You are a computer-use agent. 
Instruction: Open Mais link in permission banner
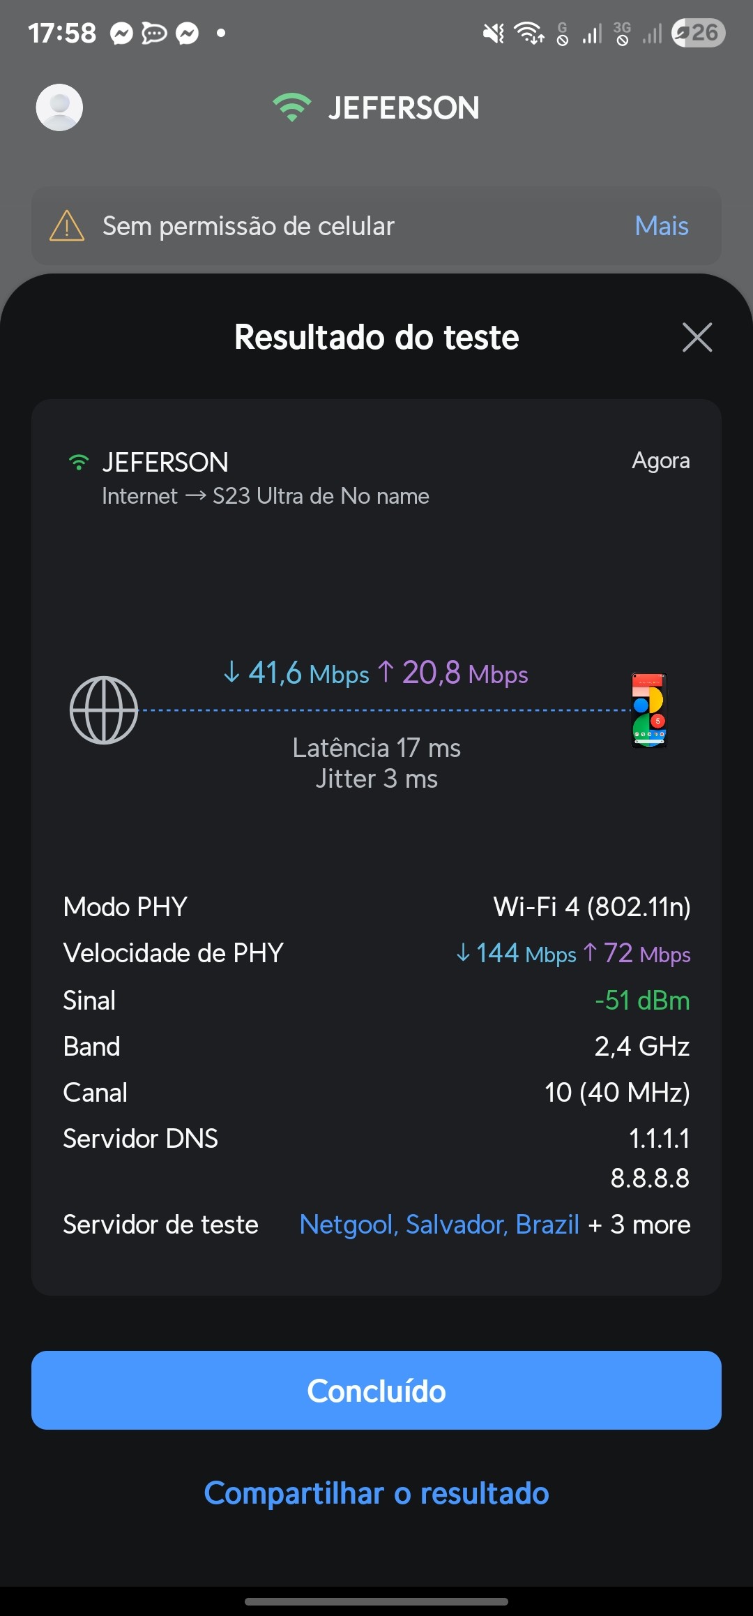tap(661, 226)
